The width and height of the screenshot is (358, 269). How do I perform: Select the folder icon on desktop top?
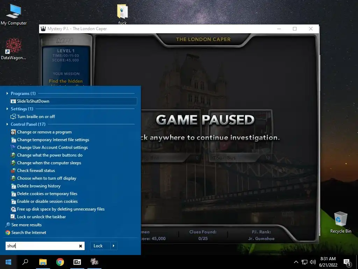(x=122, y=14)
